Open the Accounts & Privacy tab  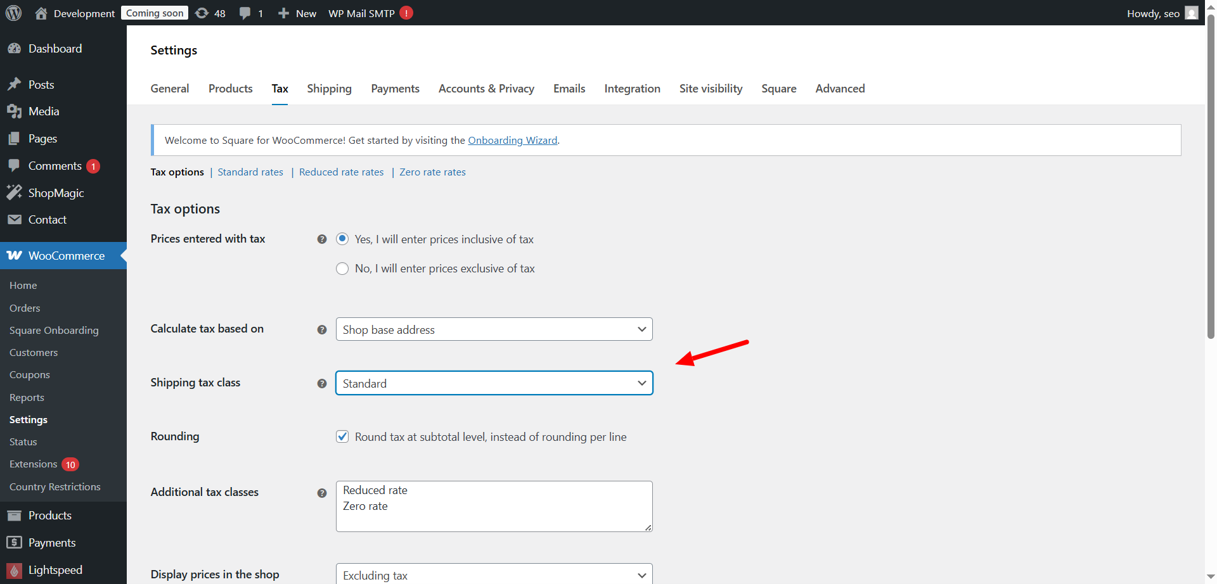486,89
